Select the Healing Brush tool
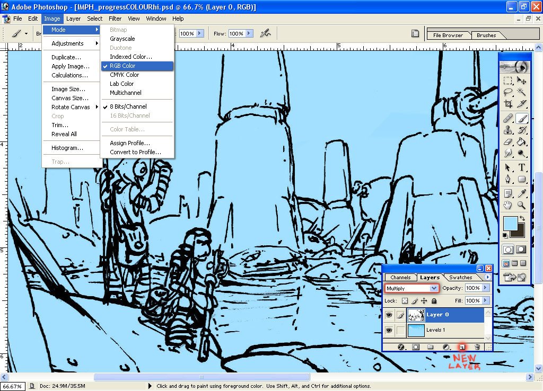The width and height of the screenshot is (543, 391). click(508, 119)
